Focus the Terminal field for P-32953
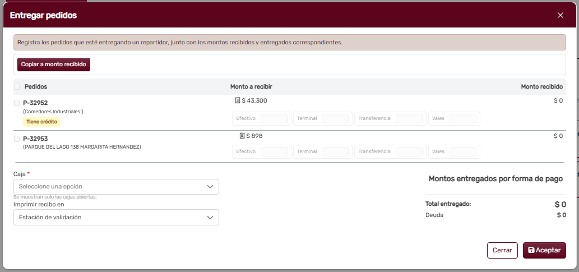Screen dimensions: 579x272 (x=335, y=152)
